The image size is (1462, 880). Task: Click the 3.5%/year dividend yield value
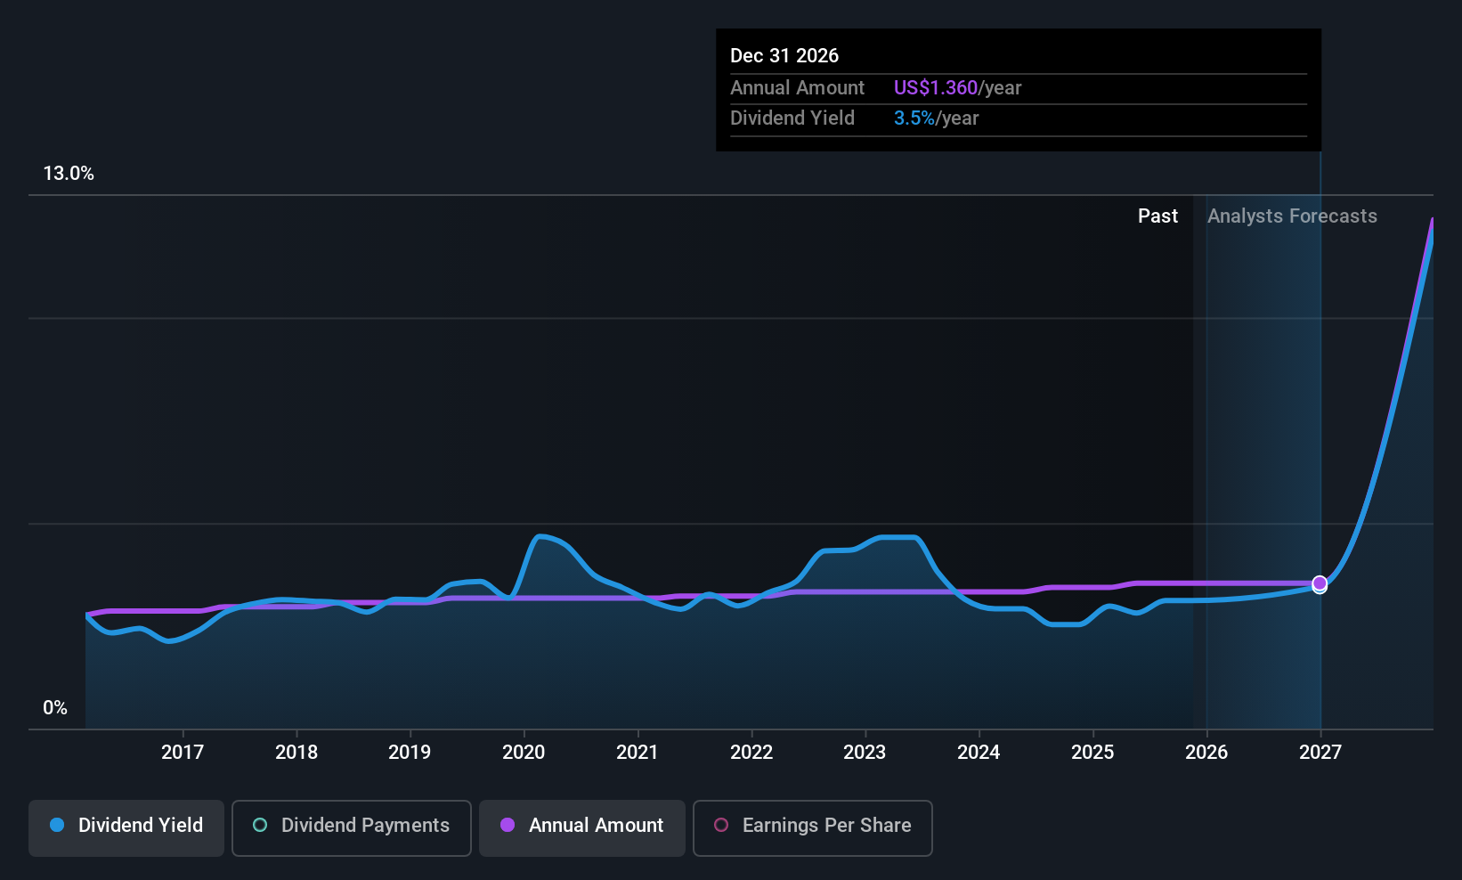pyautogui.click(x=935, y=118)
